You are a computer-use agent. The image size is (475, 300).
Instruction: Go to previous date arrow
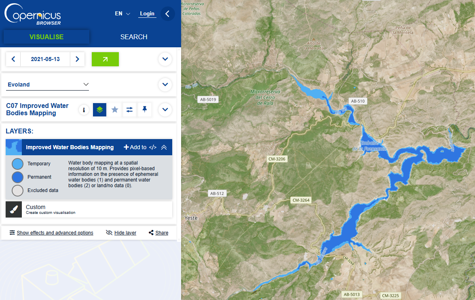13,59
